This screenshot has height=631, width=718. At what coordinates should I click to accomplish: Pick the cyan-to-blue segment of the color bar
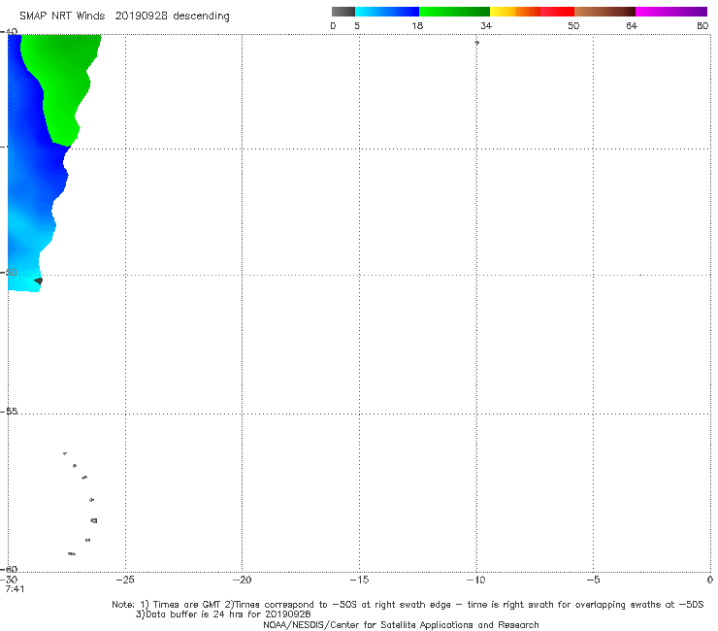(387, 12)
